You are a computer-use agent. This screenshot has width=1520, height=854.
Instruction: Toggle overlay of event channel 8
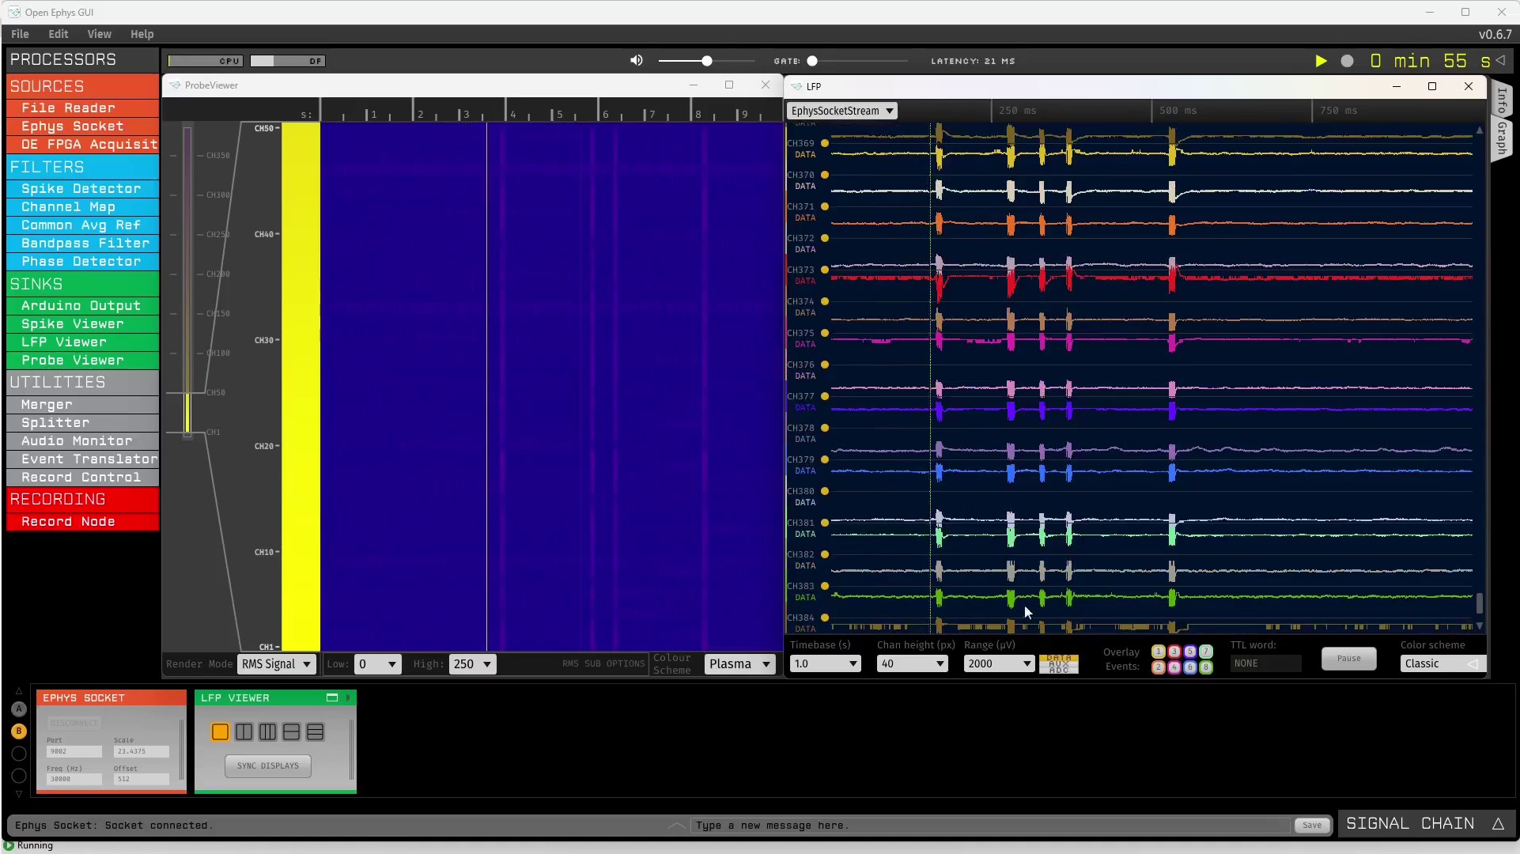pyautogui.click(x=1206, y=667)
